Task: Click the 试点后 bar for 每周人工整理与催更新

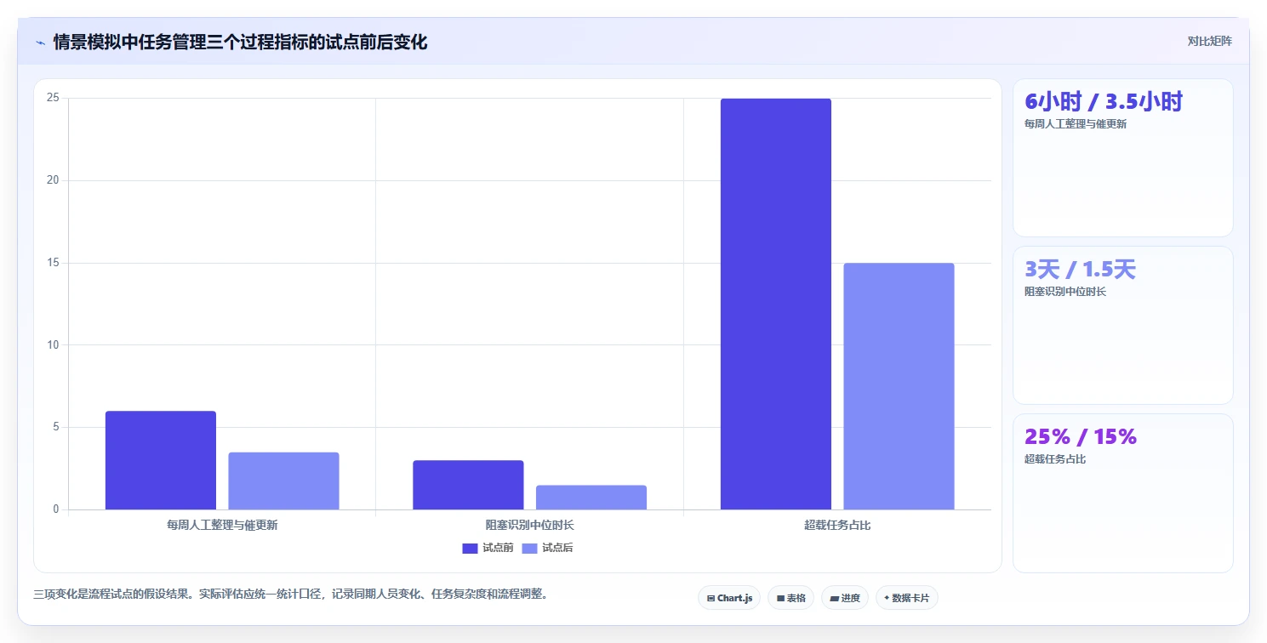Action: pos(283,481)
